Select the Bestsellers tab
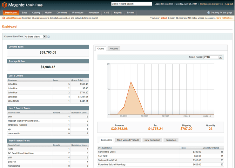 pos(106,140)
